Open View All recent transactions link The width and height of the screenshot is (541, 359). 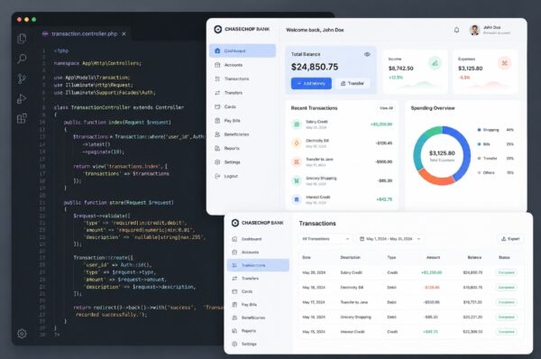386,108
